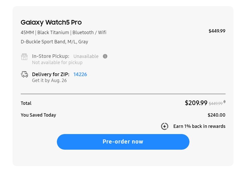The width and height of the screenshot is (244, 173).
Task: Click the $209.99 total amount
Action: [x=196, y=103]
